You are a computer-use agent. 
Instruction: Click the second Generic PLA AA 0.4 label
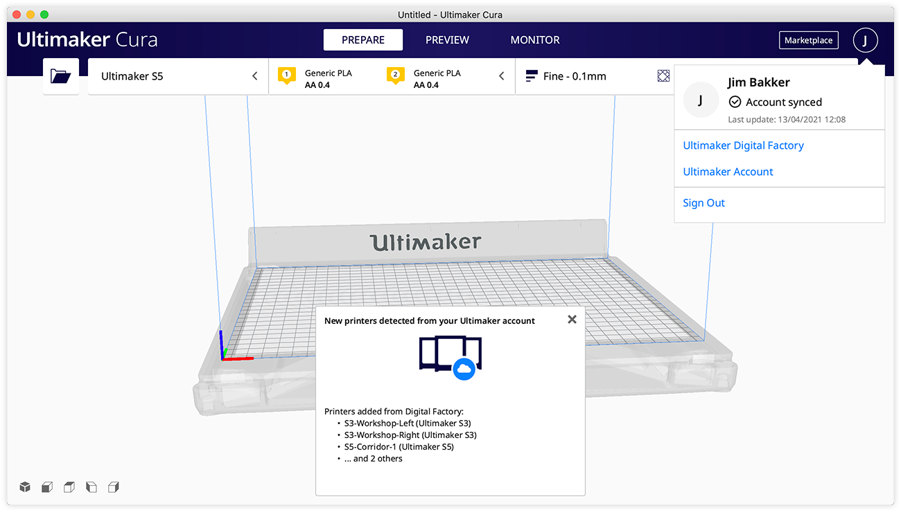tap(437, 79)
